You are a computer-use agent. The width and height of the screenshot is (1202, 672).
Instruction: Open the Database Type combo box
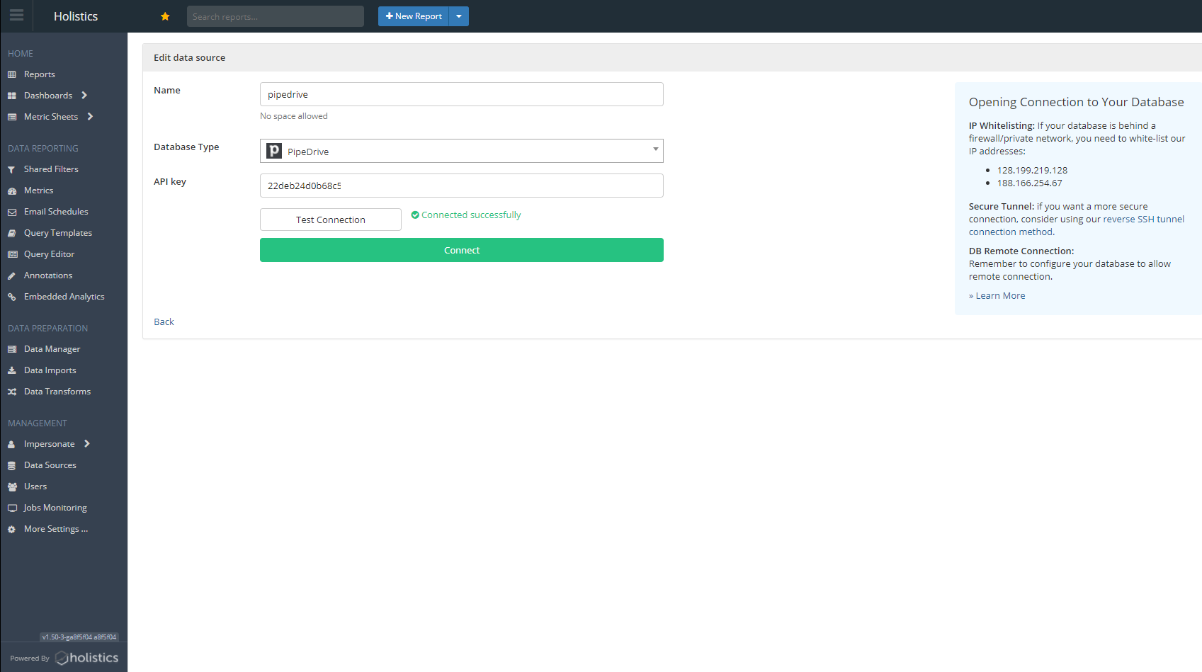pyautogui.click(x=462, y=151)
